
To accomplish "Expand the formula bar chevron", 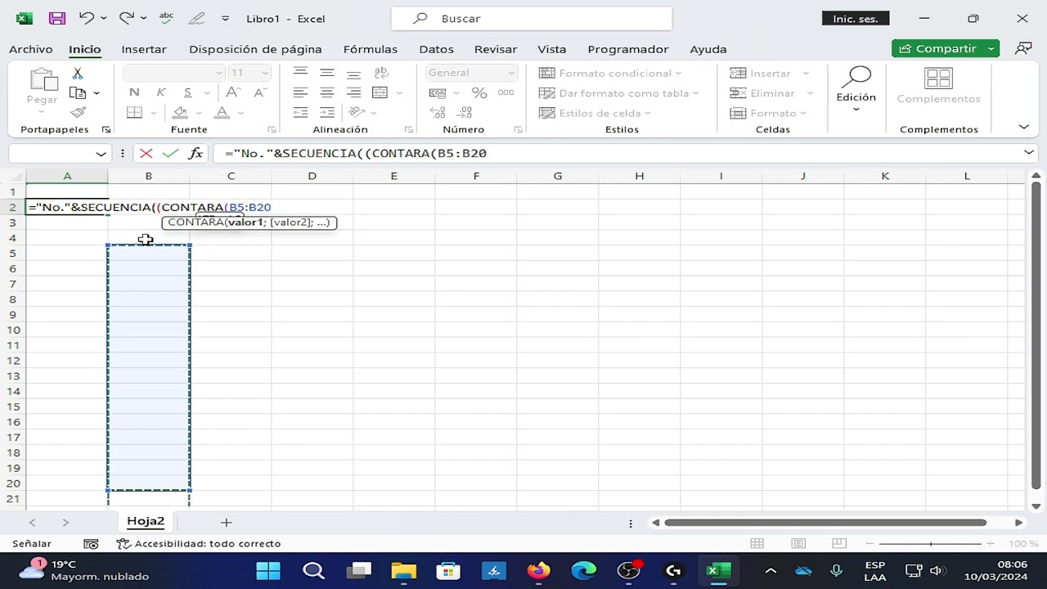I will point(1028,153).
